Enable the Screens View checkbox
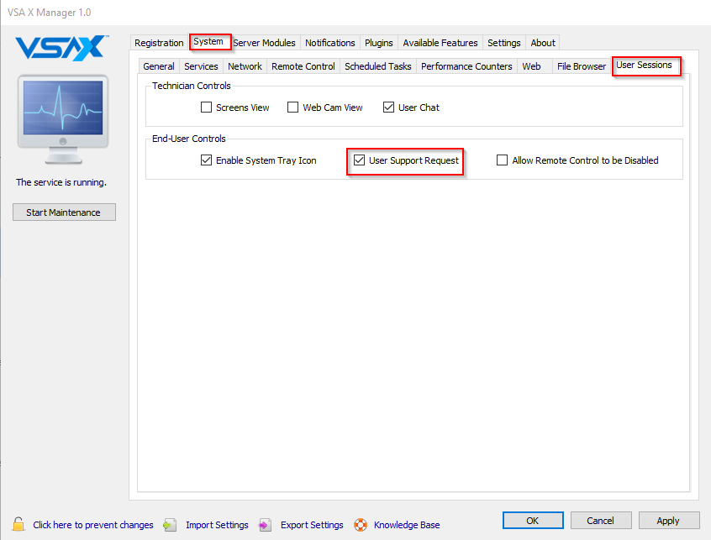Screen dimensions: 711x540 point(206,107)
